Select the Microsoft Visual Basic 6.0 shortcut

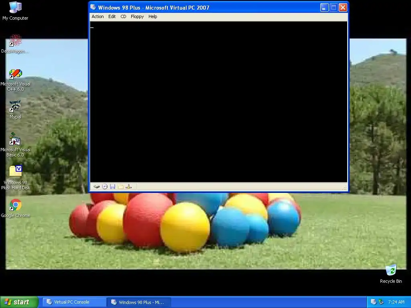coord(16,145)
